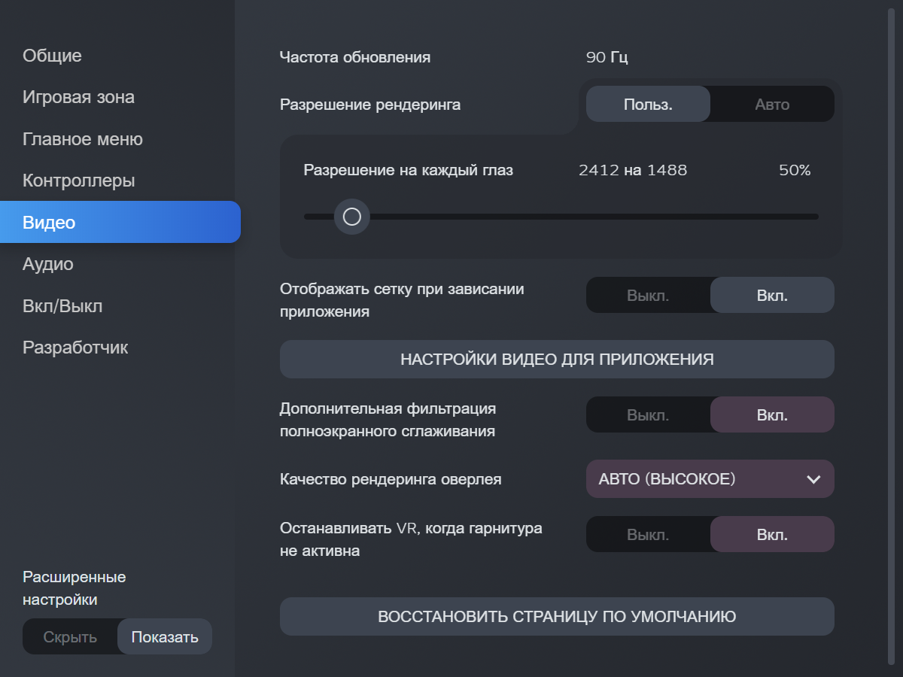The image size is (903, 677).
Task: Select the Контроллеры section
Action: click(79, 181)
